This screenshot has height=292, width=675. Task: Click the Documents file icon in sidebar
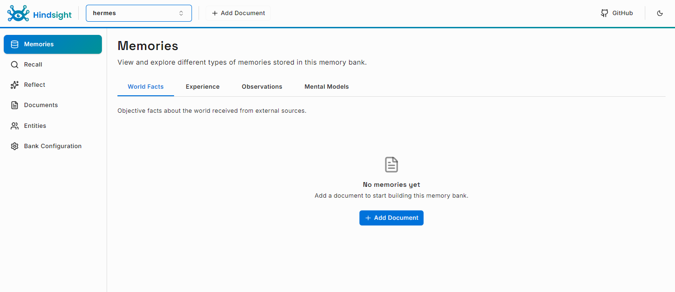15,105
